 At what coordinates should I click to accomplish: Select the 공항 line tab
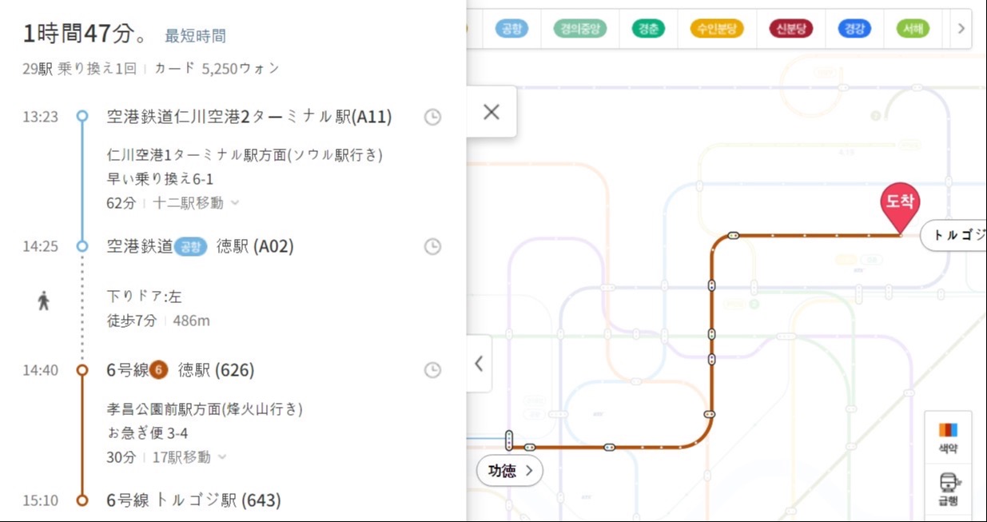509,30
